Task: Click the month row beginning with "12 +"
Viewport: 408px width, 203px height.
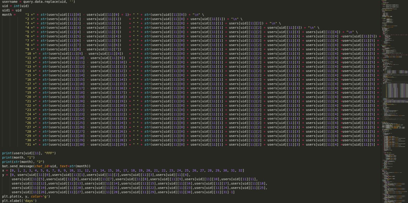Action: pyautogui.click(x=202, y=62)
